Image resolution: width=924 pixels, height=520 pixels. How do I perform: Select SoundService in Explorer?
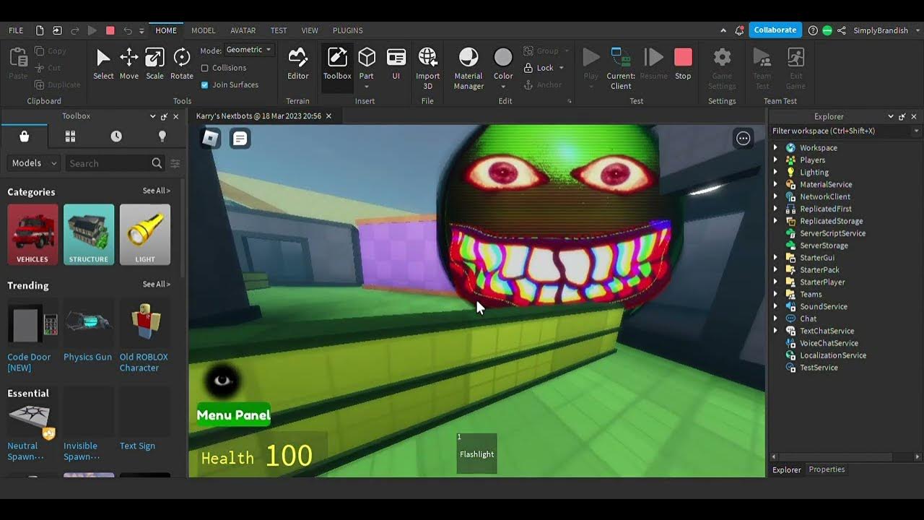click(x=823, y=306)
